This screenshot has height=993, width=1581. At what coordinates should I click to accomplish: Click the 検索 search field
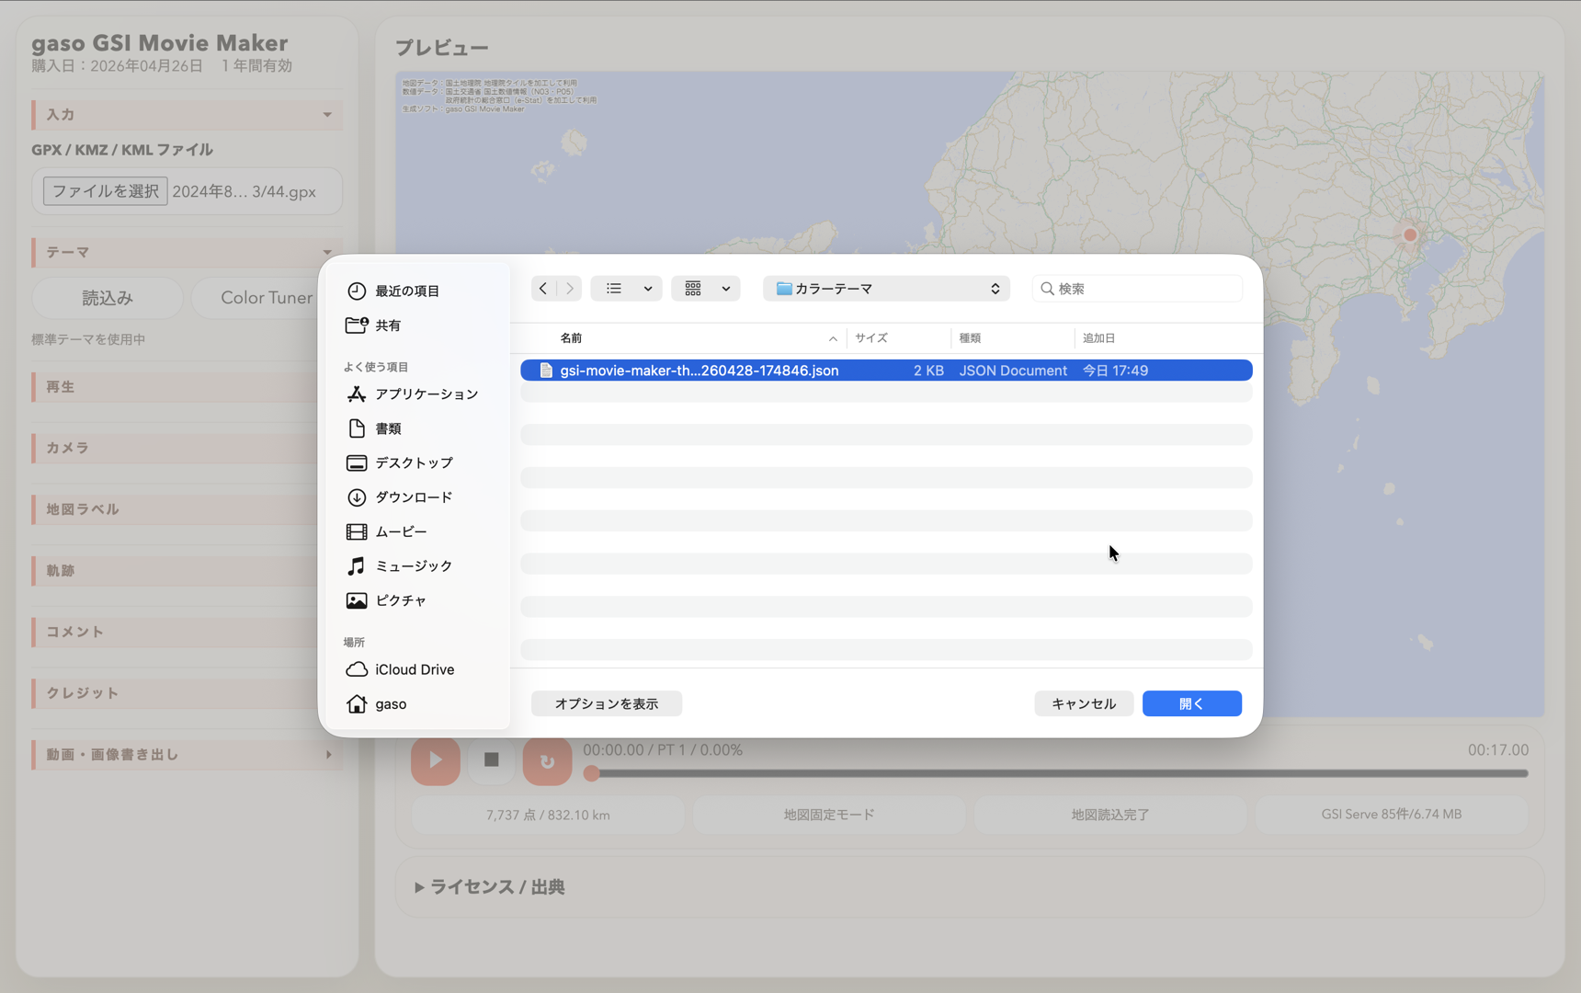click(1137, 288)
